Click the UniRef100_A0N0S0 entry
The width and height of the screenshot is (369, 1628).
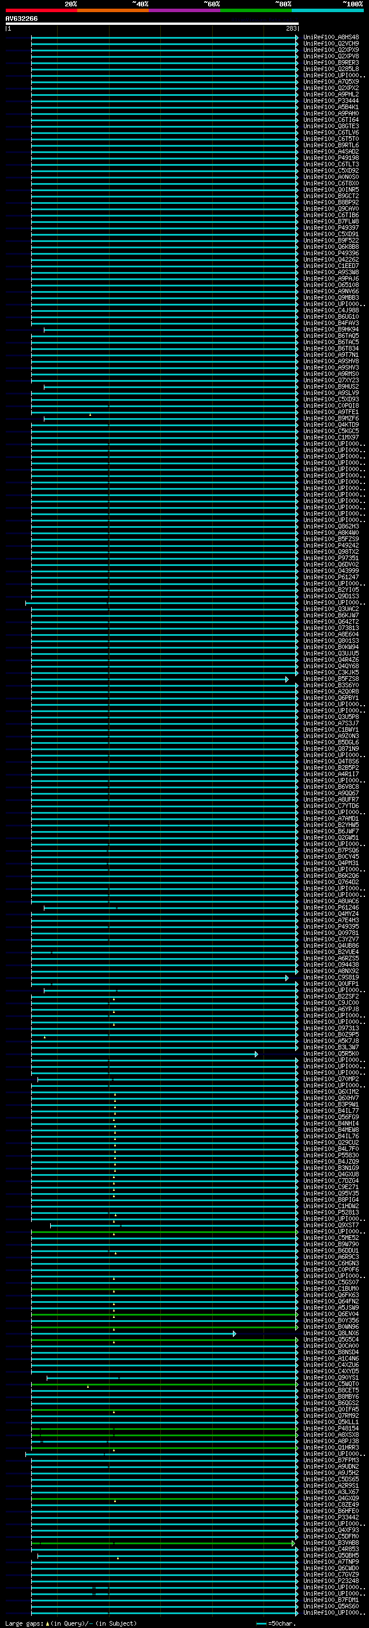(331, 177)
